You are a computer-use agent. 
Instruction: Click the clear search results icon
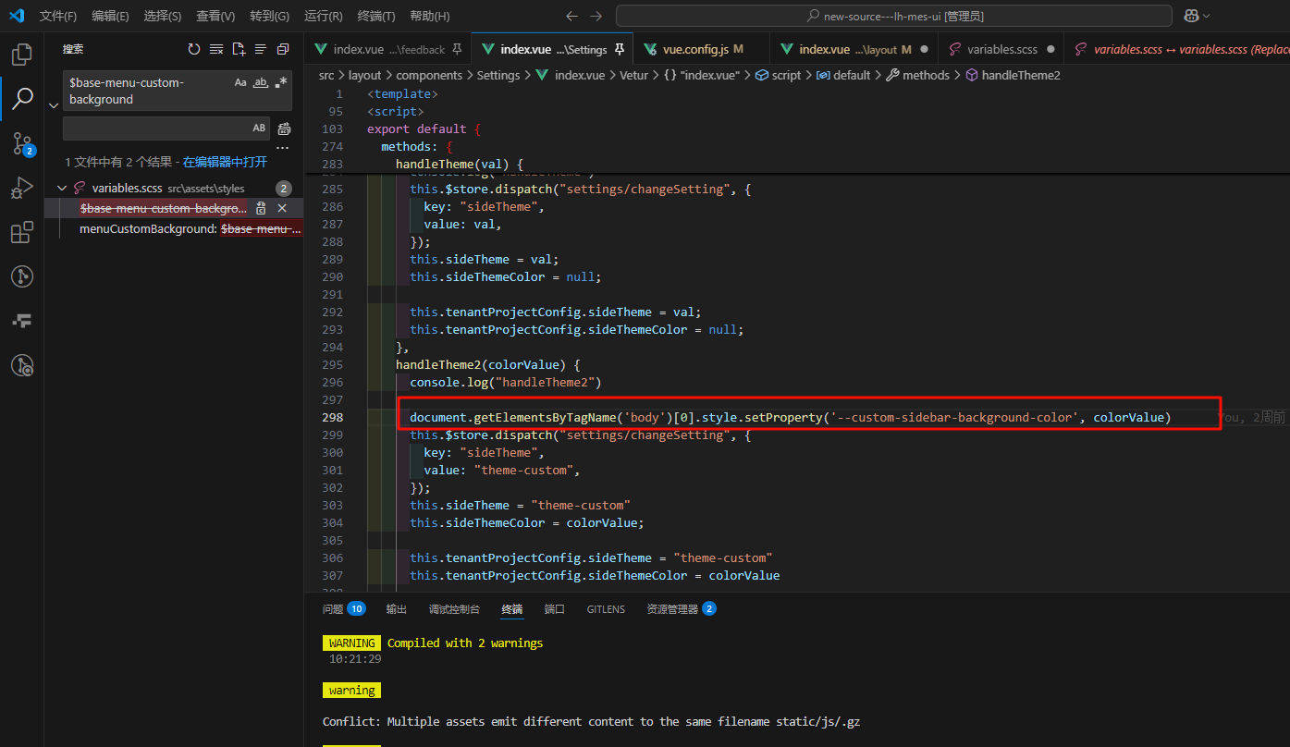tap(216, 50)
